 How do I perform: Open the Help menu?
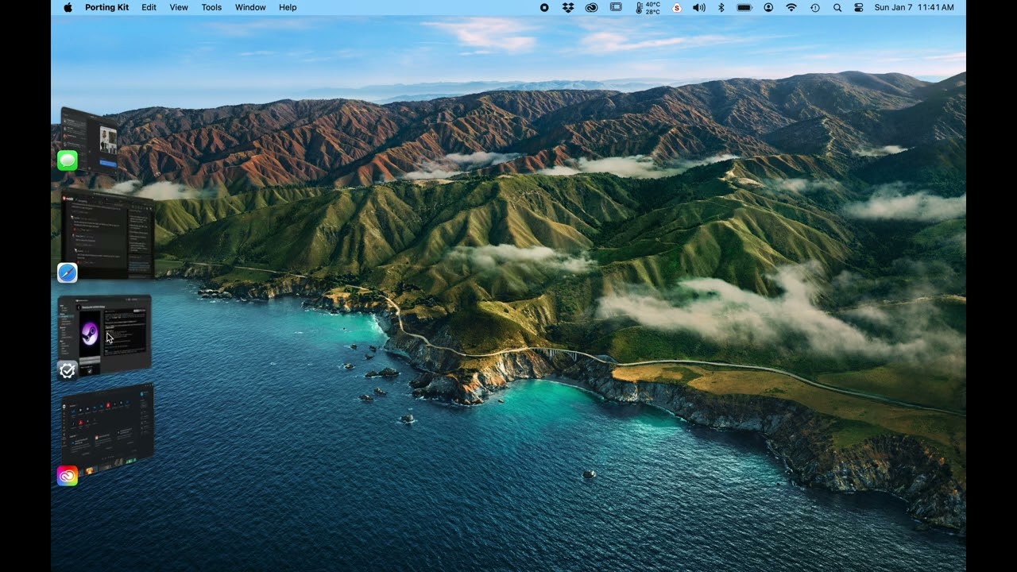(x=288, y=7)
